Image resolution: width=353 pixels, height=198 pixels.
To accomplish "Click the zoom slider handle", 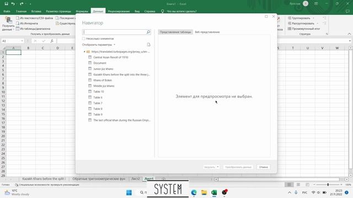I will pos(328,185).
